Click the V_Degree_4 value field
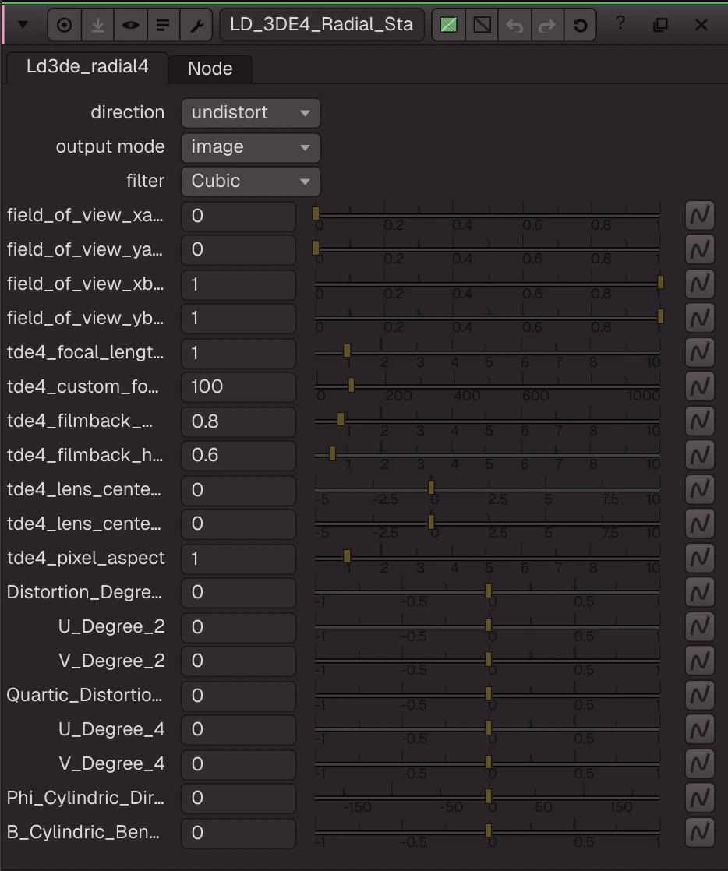Screen dimensions: 728x871 pos(239,763)
